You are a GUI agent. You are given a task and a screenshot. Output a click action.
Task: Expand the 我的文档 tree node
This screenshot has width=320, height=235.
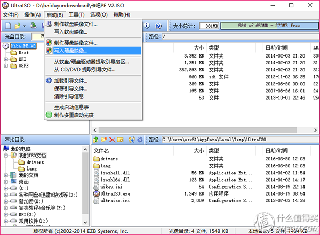[x=6, y=175]
